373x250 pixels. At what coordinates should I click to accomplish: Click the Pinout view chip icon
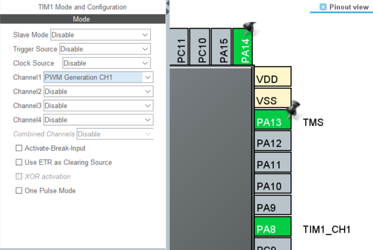(323, 7)
